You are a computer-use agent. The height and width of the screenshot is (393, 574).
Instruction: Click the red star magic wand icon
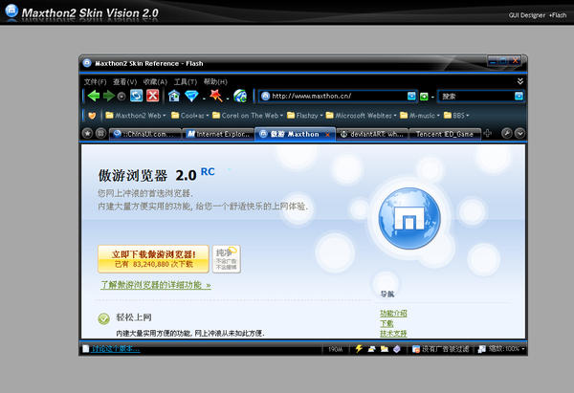click(216, 96)
